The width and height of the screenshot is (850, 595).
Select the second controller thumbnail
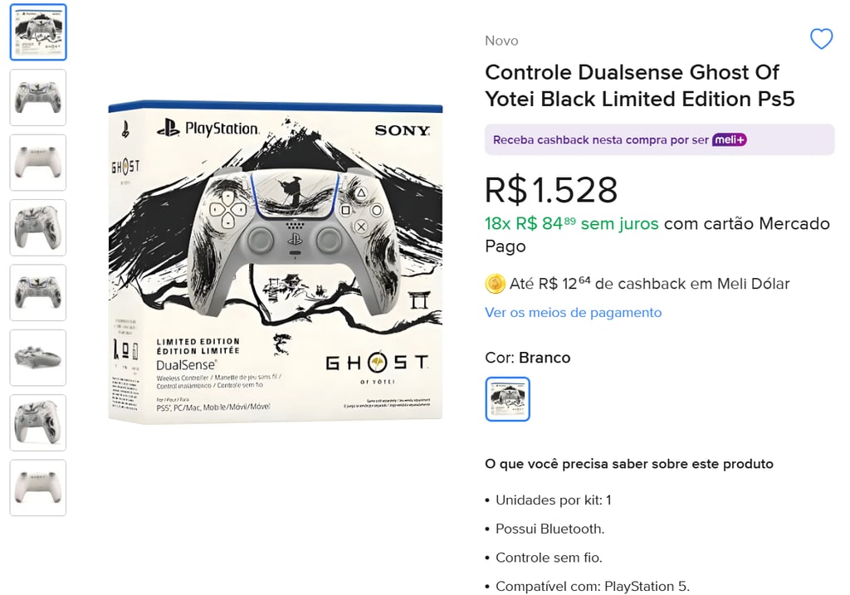pyautogui.click(x=37, y=97)
